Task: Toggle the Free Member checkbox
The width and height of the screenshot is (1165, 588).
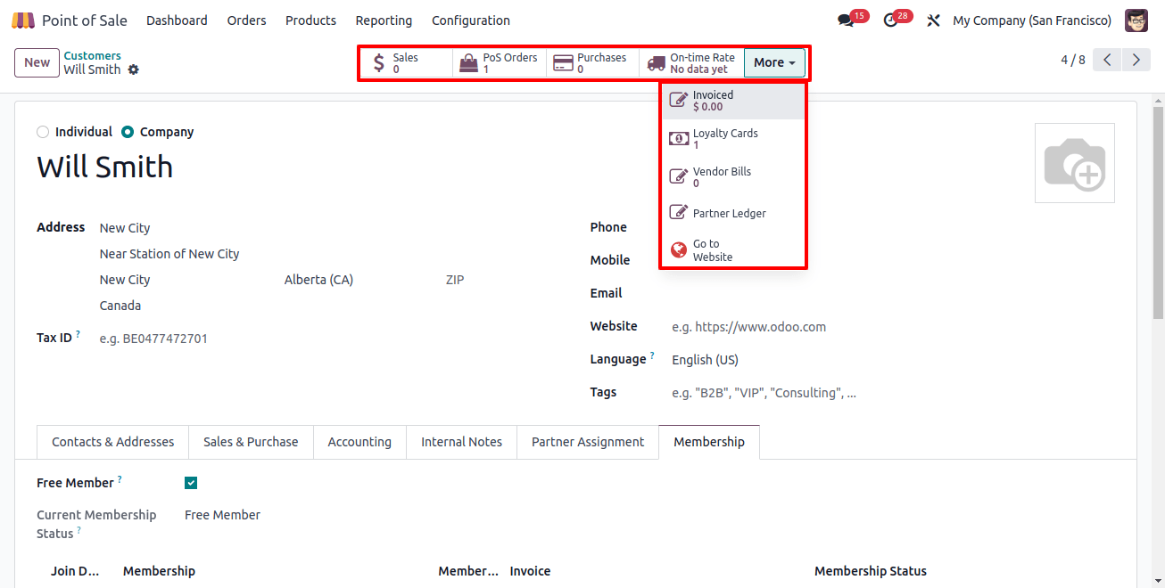Action: [191, 483]
